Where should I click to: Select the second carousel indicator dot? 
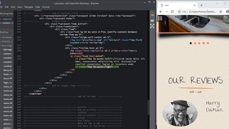pyautogui.click(x=195, y=43)
